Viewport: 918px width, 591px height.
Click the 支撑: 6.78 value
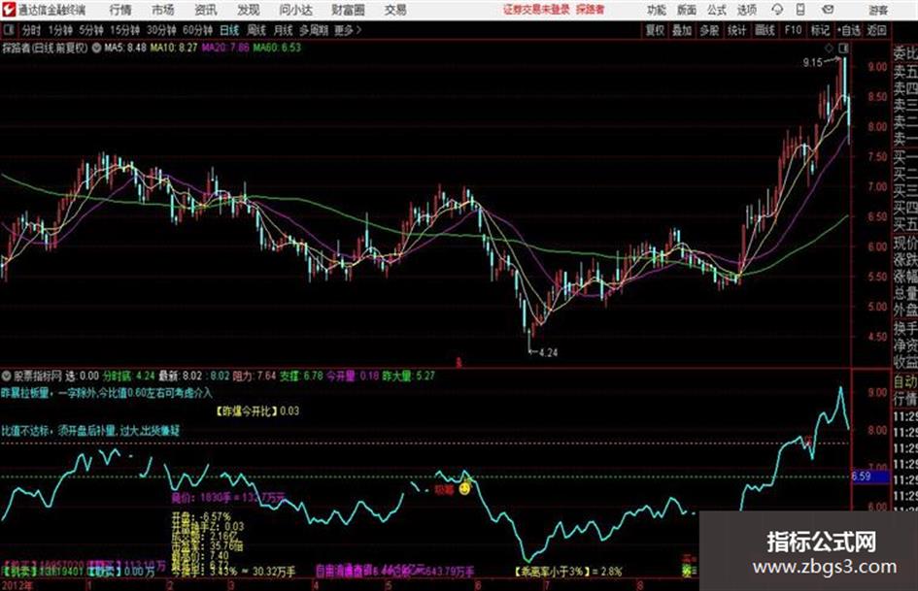click(x=301, y=376)
